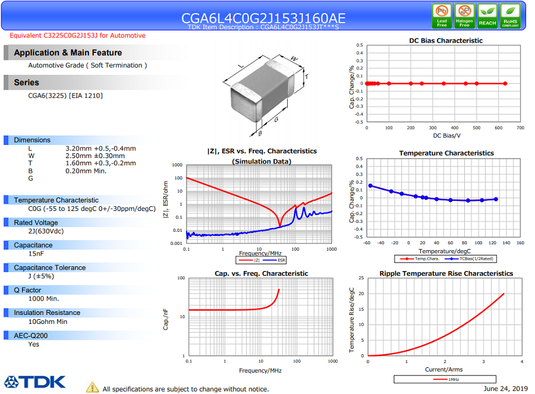The height and width of the screenshot is (394, 535).
Task: Click the blue marker beside Dimensions
Action: pyautogui.click(x=6, y=140)
